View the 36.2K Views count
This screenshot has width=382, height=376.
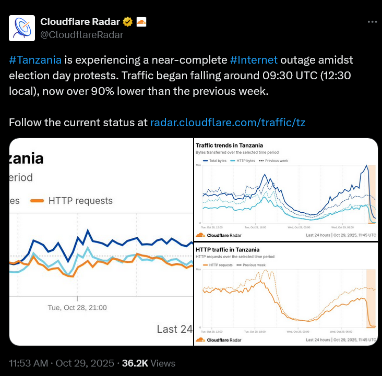click(x=148, y=363)
